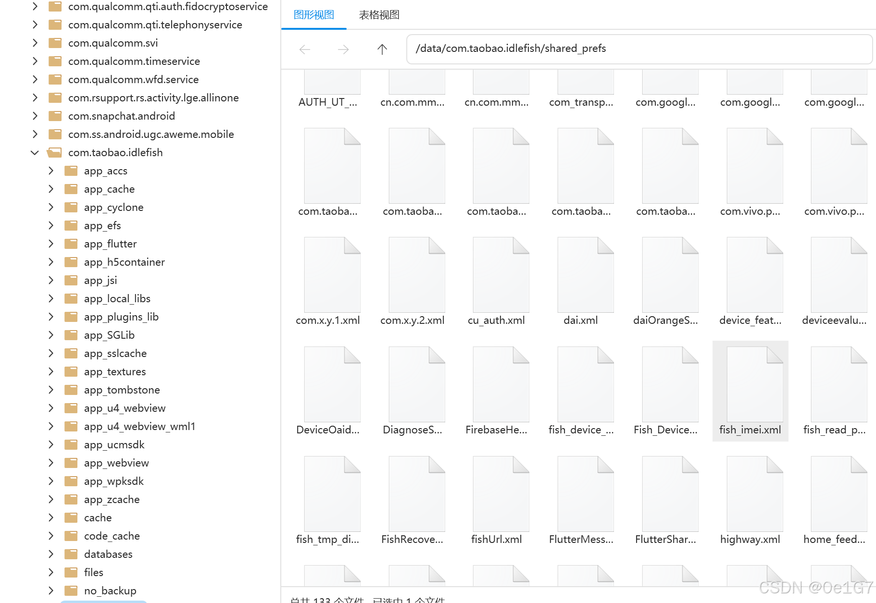Screen dimensions: 876x603
Task: Select the app_plugins_lib tree item
Action: click(x=121, y=317)
